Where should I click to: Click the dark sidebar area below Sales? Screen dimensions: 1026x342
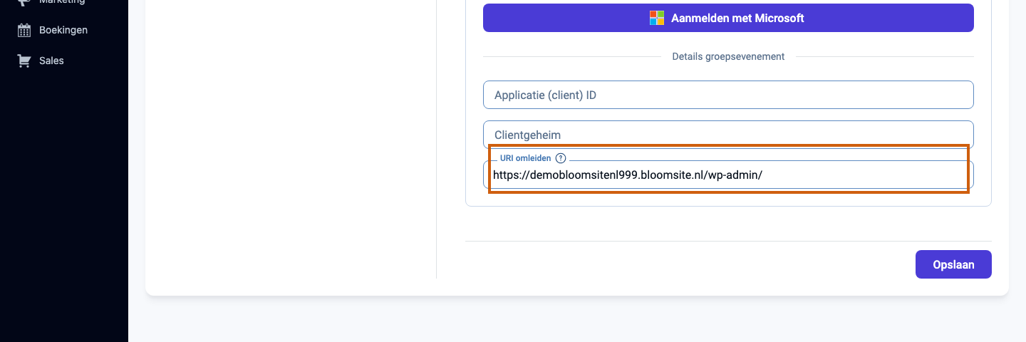(64, 207)
